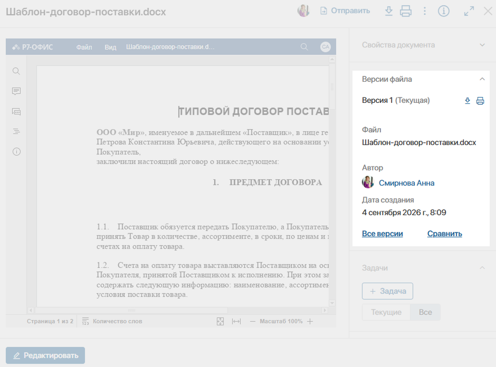Open the headings navigation in the left sidebar

(x=16, y=131)
